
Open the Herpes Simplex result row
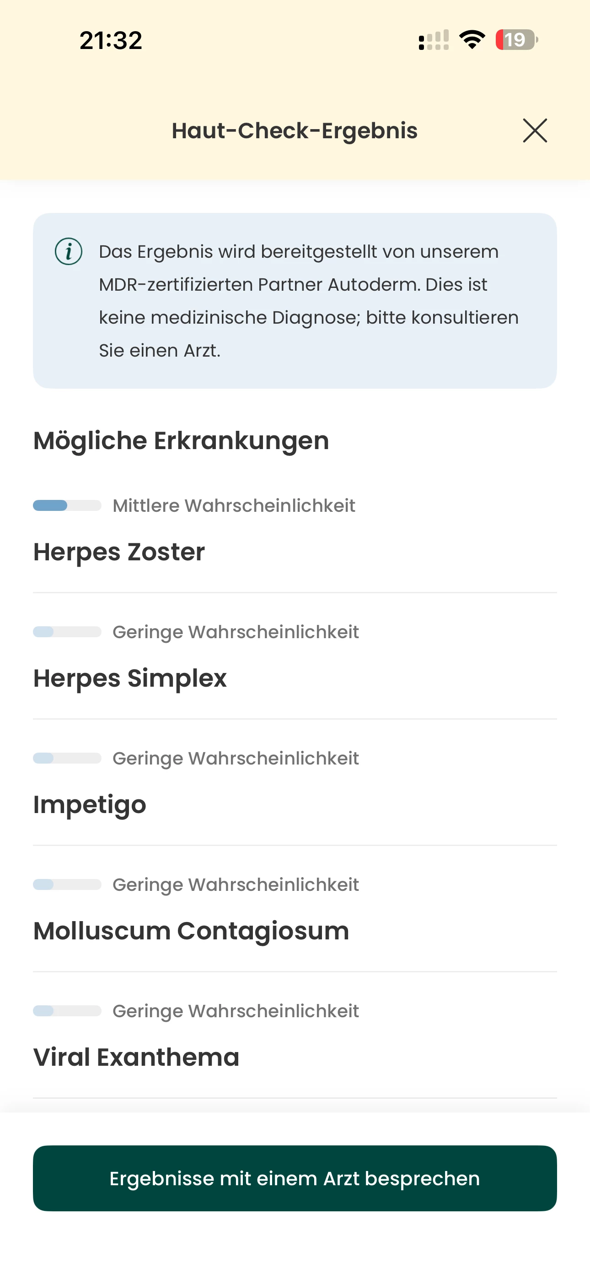[130, 678]
